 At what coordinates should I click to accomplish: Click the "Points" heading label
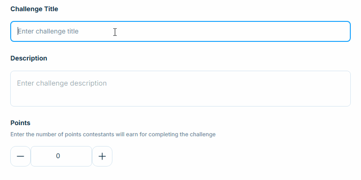(20, 123)
